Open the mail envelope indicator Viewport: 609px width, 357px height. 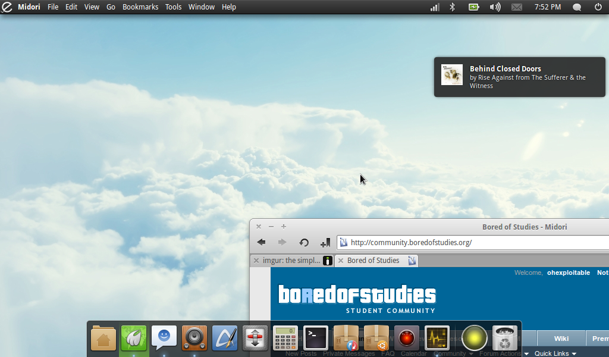[517, 7]
